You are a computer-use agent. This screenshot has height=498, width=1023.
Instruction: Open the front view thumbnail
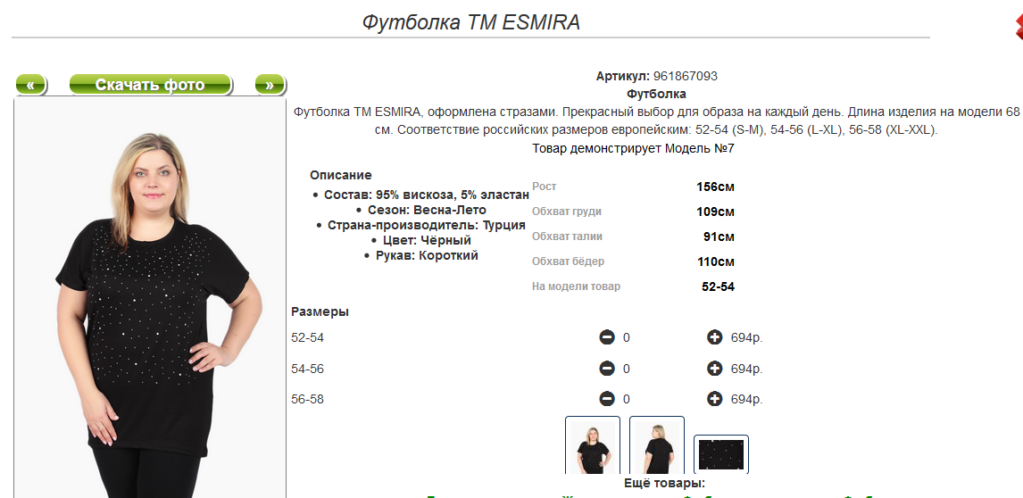(x=593, y=445)
